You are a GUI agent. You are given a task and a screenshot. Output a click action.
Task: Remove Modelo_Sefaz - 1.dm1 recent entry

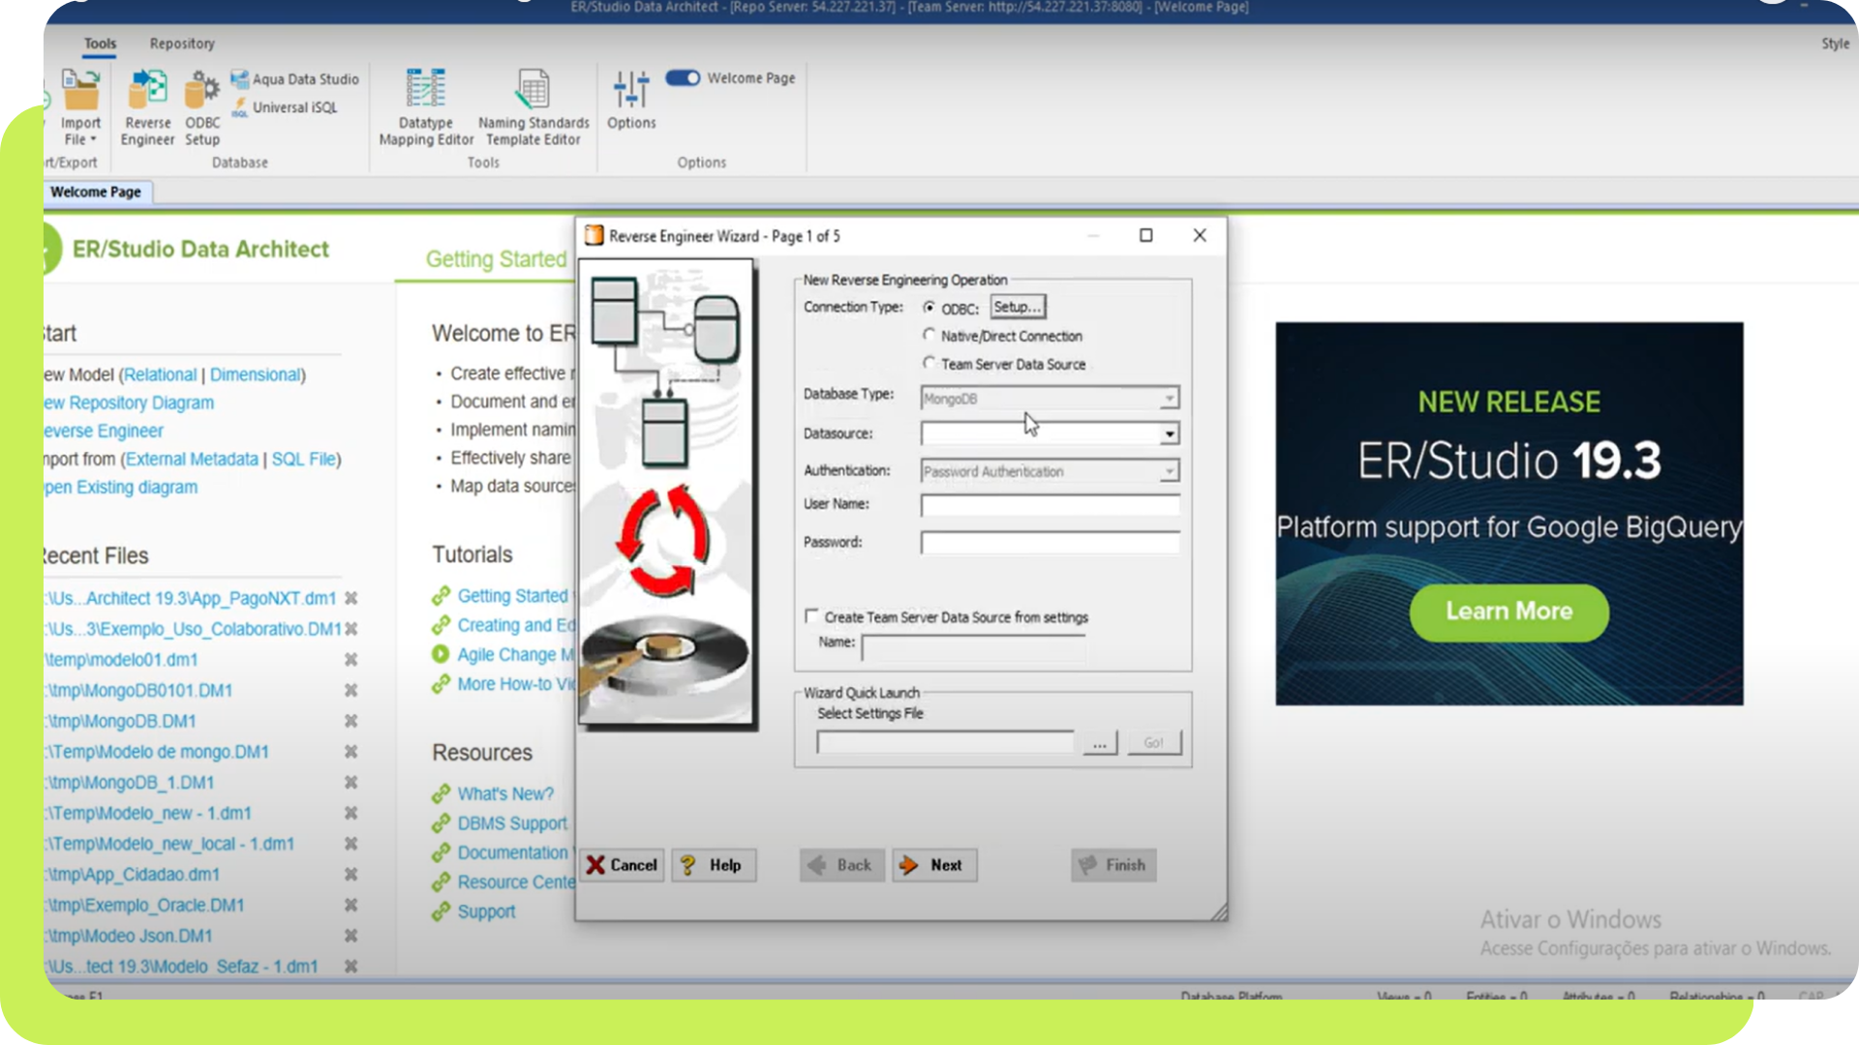coord(351,967)
